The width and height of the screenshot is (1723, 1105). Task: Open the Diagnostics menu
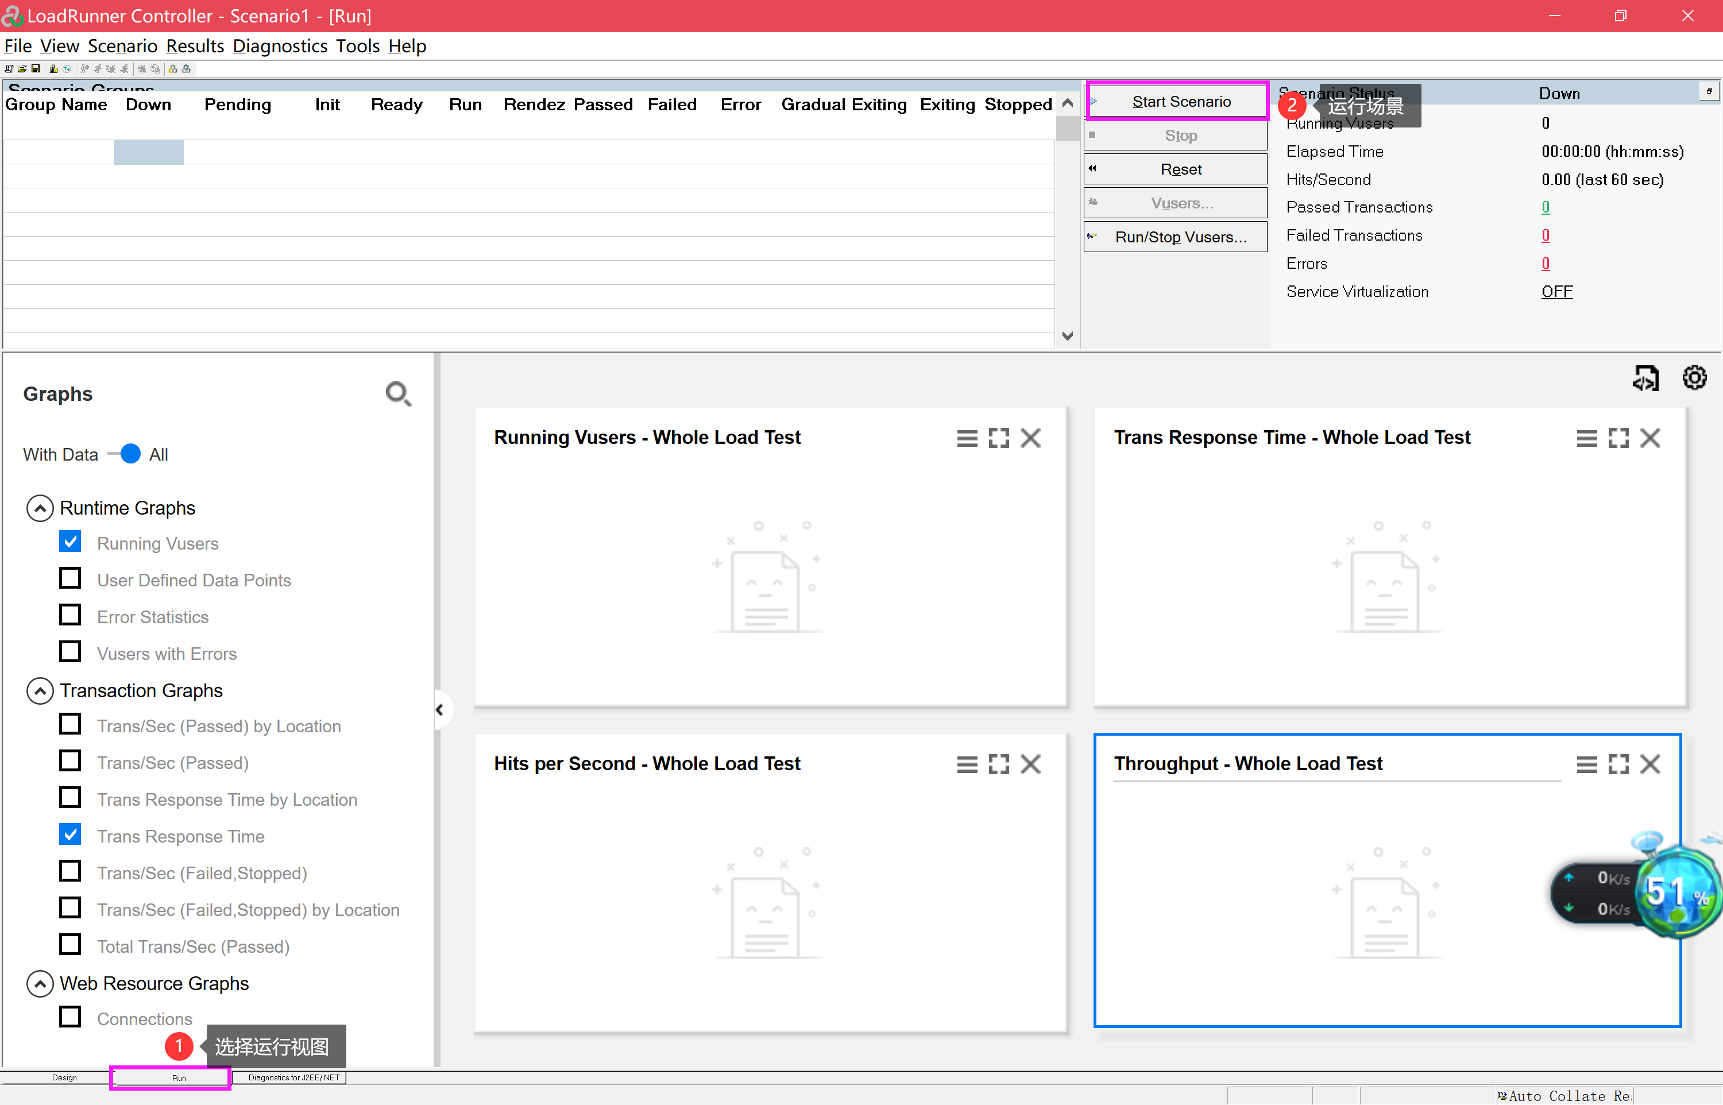(280, 46)
